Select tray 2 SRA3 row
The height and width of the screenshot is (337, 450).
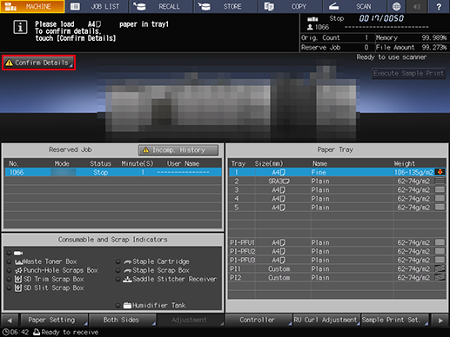[x=338, y=182]
